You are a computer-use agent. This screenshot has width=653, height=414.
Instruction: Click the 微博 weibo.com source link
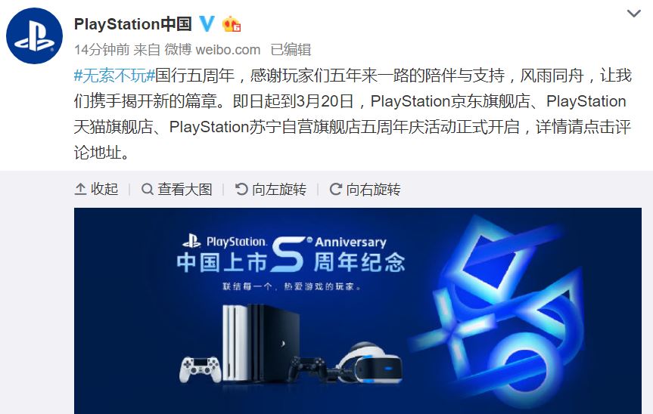pyautogui.click(x=213, y=50)
